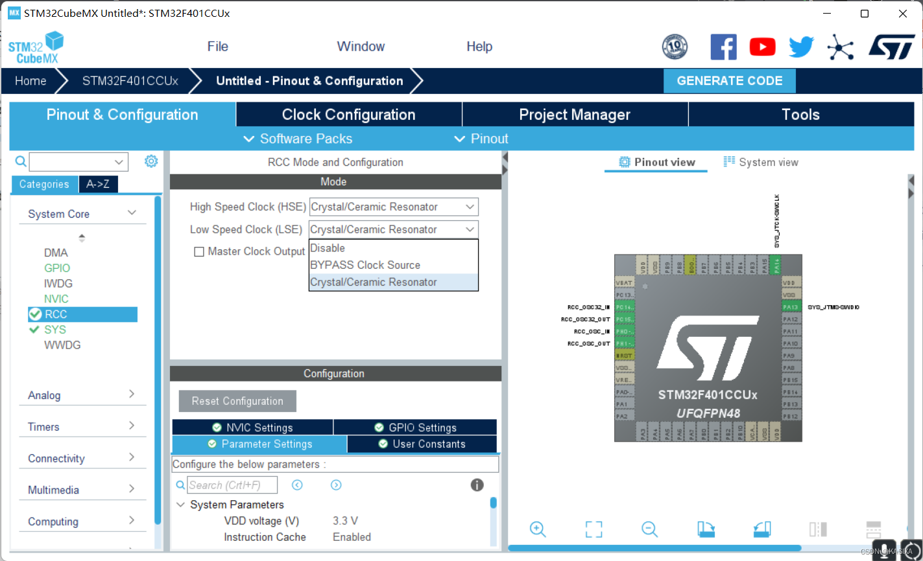Click GENERATE CODE button
Image resolution: width=923 pixels, height=561 pixels.
click(730, 81)
